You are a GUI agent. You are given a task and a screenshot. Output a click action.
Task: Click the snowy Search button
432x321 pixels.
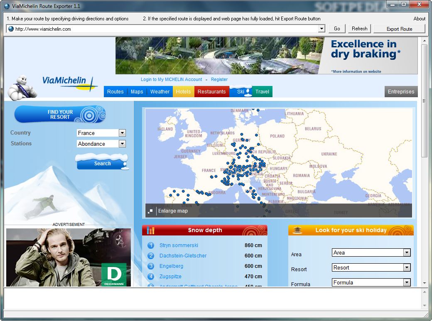102,162
